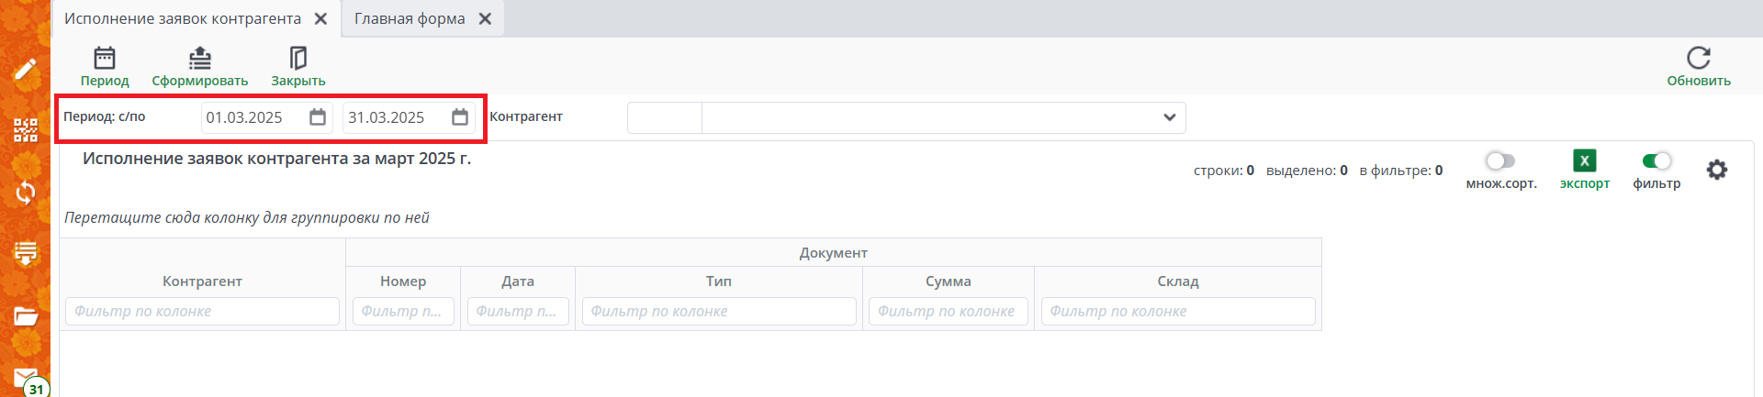The height and width of the screenshot is (397, 1763).
Task: Open the QR code sidebar icon
Action: pyautogui.click(x=26, y=130)
